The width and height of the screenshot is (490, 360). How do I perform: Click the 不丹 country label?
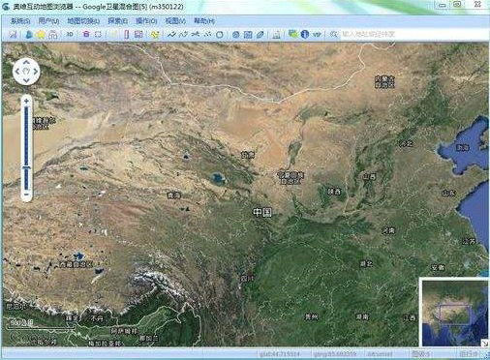tap(97, 318)
